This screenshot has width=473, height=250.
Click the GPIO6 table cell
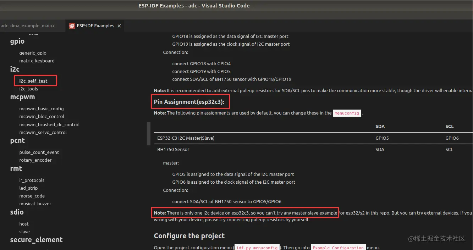click(452, 138)
